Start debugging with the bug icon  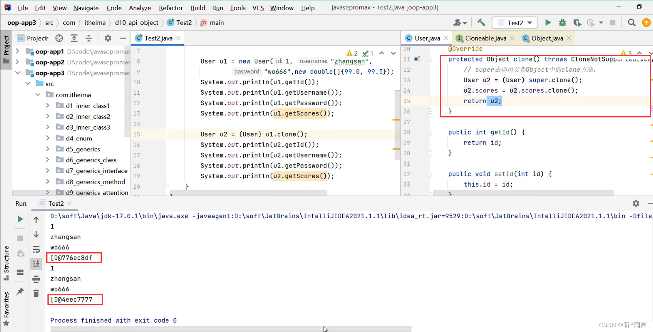point(562,23)
